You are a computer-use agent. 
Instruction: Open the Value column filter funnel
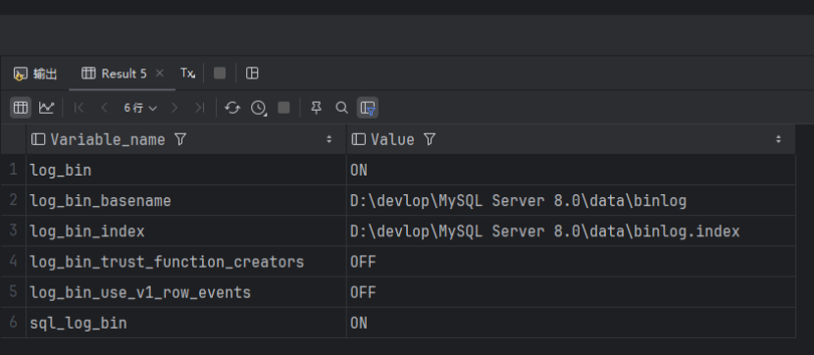(430, 139)
